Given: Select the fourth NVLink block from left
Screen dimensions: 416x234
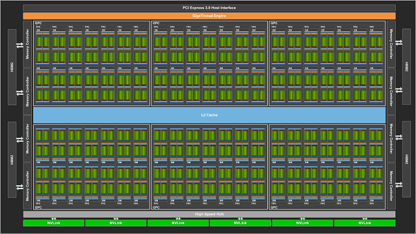Looking at the screenshot, I should click(240, 223).
